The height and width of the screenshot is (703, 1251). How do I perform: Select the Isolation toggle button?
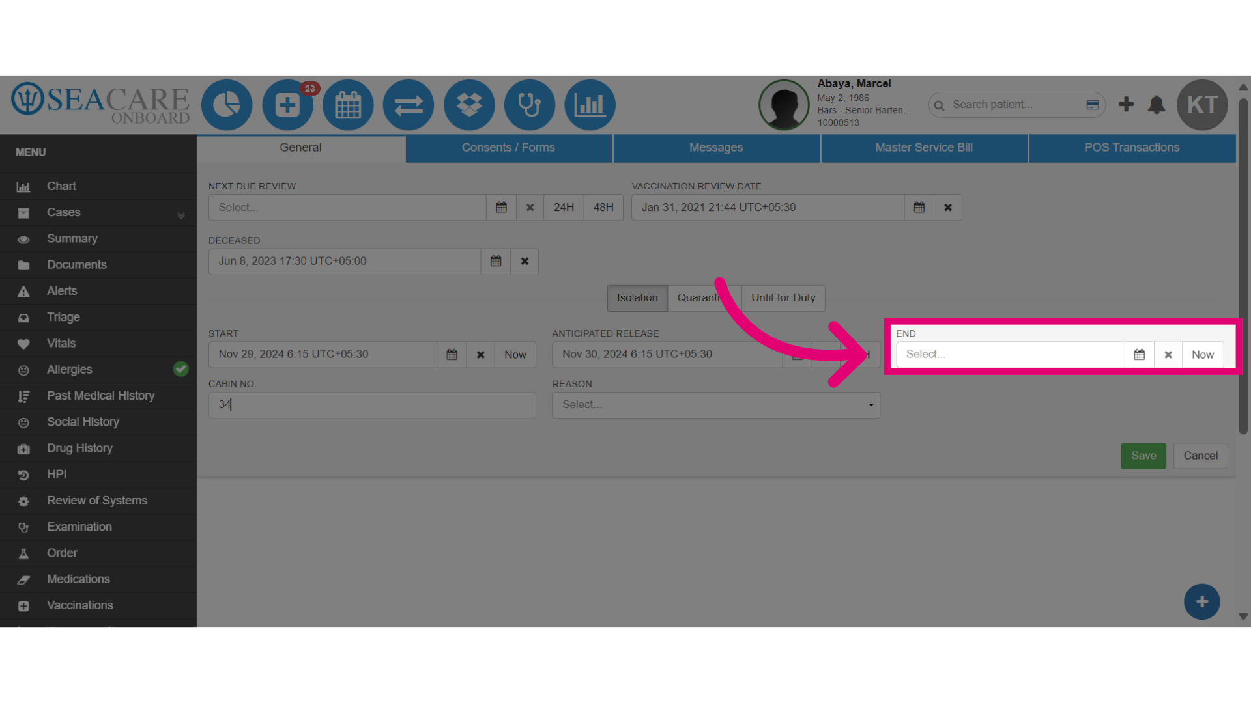point(637,298)
